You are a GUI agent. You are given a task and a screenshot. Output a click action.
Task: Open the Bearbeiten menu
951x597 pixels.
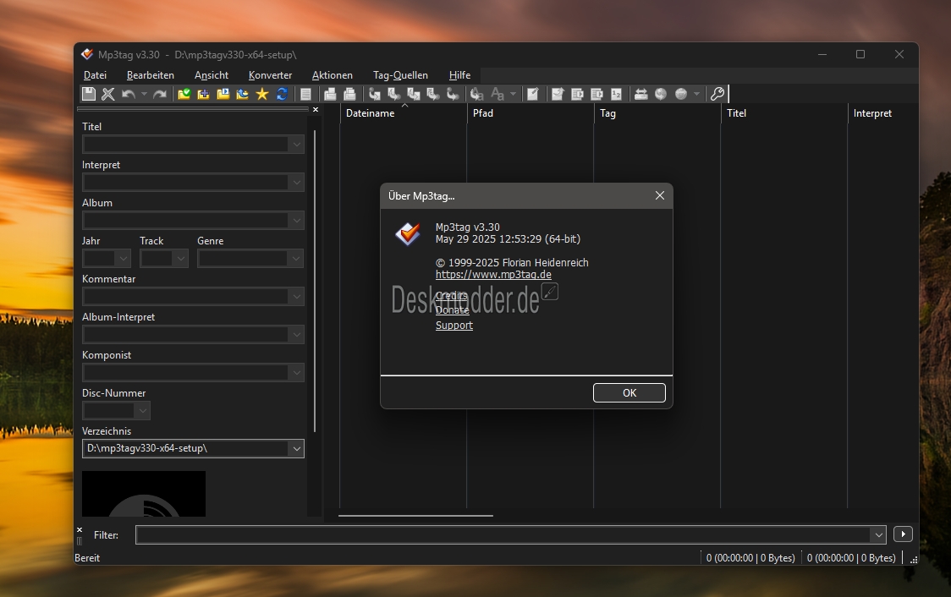(x=151, y=75)
